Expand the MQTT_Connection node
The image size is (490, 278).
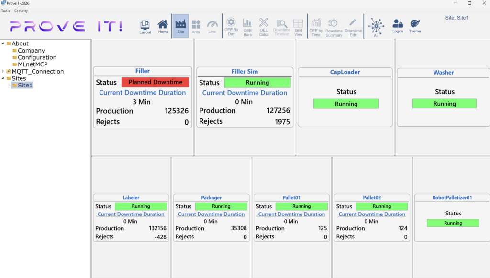[2, 71]
